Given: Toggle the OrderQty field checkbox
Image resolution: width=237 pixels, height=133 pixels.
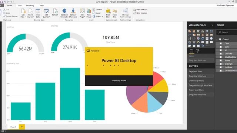Looking at the screenshot, I should pos(221,64).
